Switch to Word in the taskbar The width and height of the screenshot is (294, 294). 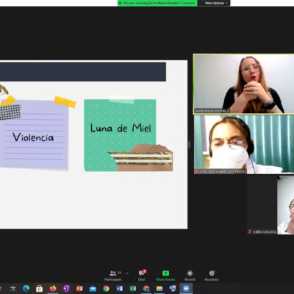pyautogui.click(x=120, y=289)
